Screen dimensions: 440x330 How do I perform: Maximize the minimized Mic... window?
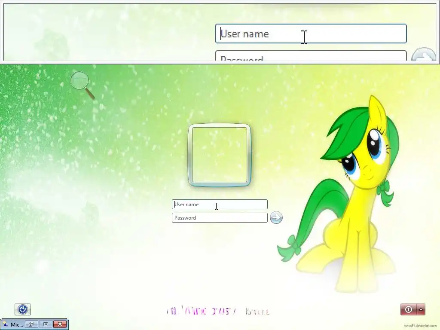46,324
